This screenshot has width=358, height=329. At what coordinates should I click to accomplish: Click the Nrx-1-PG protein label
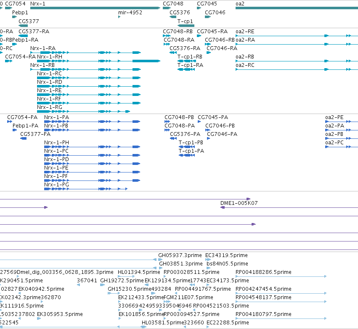coord(57,184)
